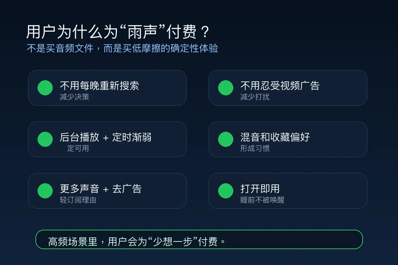The height and width of the screenshot is (265, 398).
Task: Click green dot beside 更多声音 + 去广告
Action: 45,191
